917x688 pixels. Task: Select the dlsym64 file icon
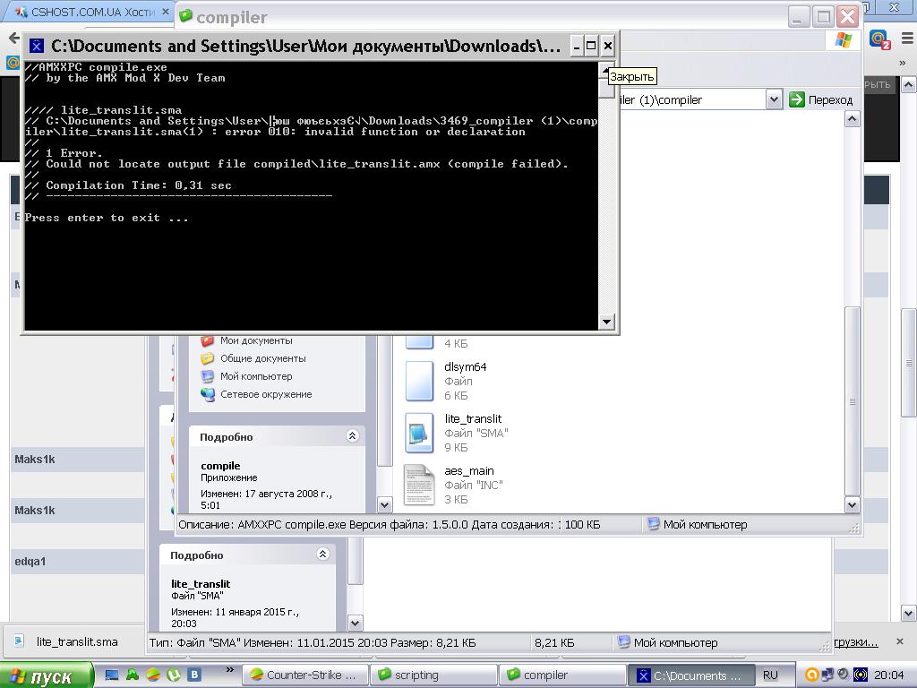[x=419, y=381]
